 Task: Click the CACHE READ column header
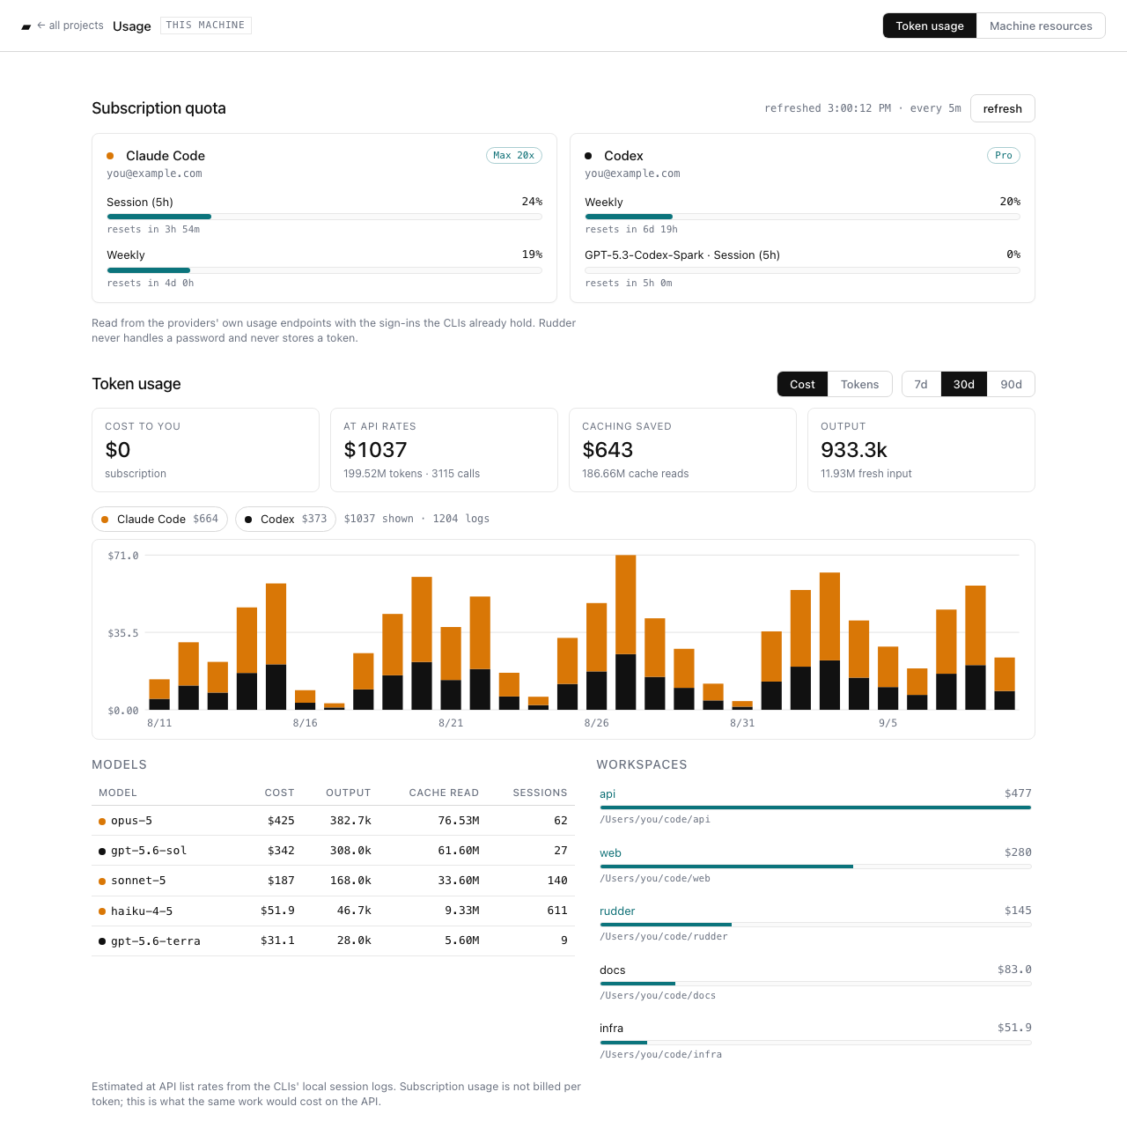(x=444, y=793)
